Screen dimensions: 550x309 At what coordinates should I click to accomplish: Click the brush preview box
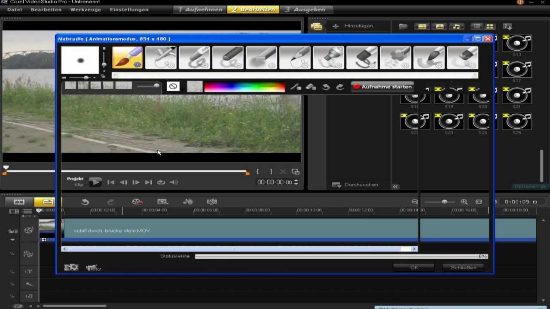pyautogui.click(x=80, y=60)
